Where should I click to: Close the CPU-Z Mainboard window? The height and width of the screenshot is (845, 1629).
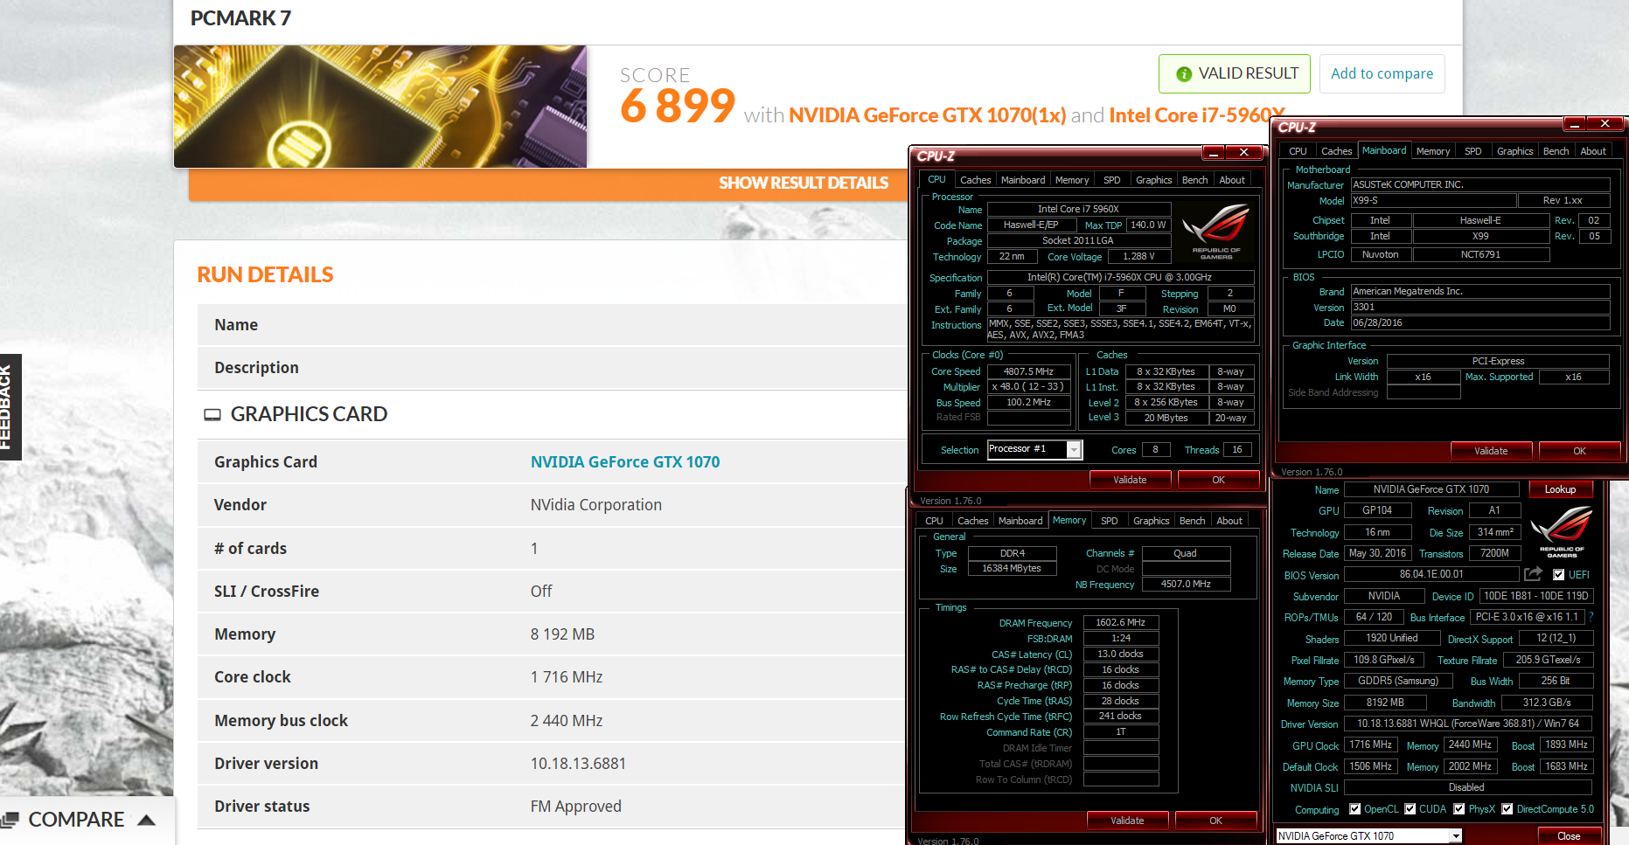1605,124
